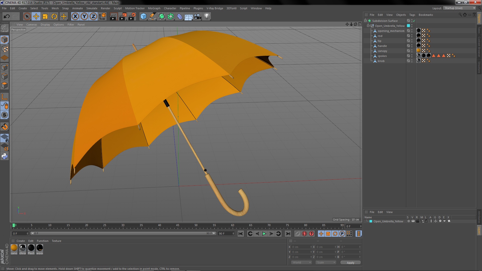Screen dimensions: 482x271
Task: Open the Array modeling objects
Action: (171, 17)
